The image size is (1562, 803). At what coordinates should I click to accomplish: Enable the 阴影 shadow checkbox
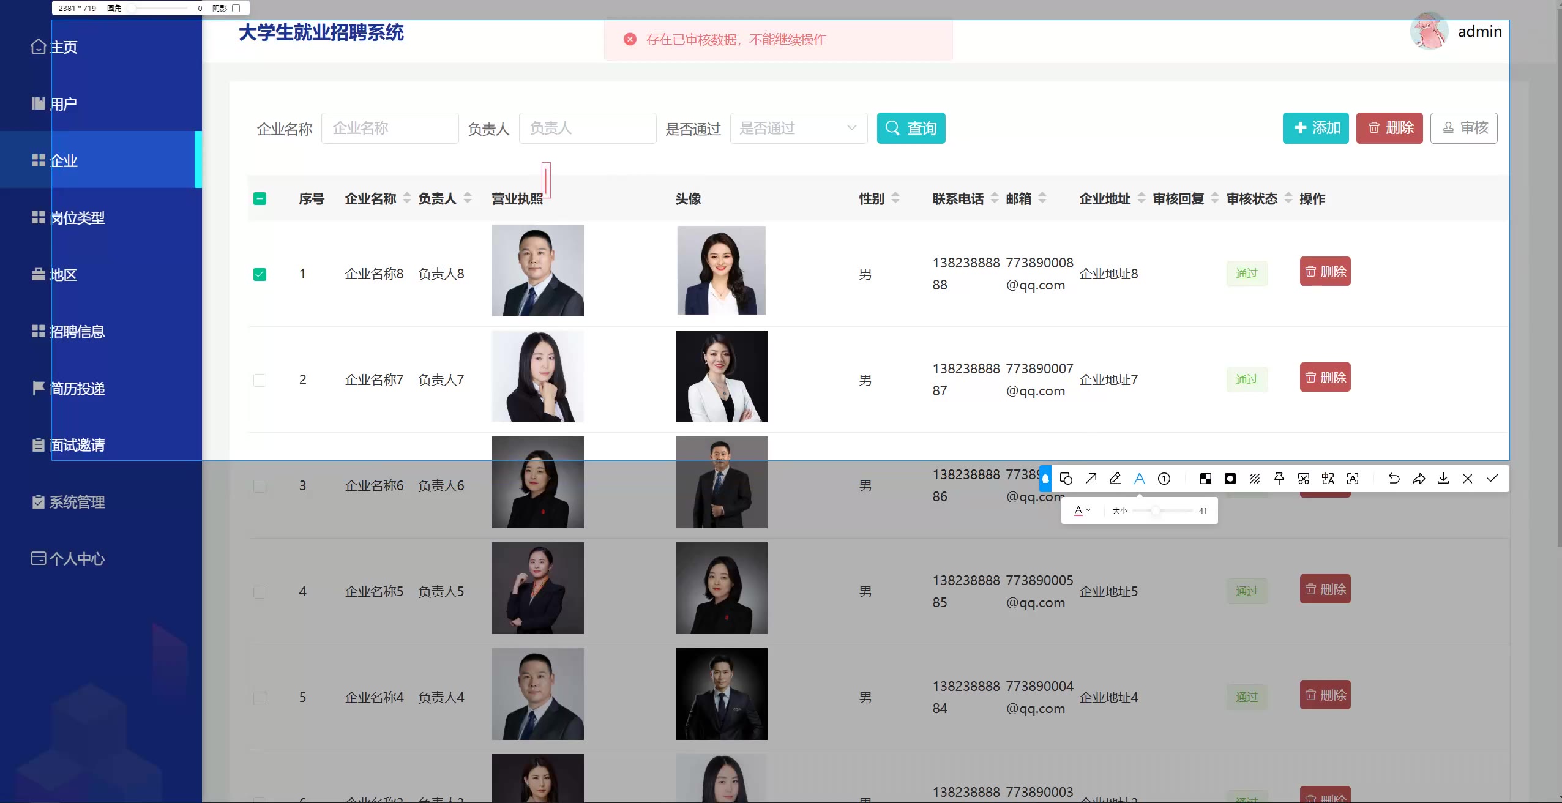(236, 8)
